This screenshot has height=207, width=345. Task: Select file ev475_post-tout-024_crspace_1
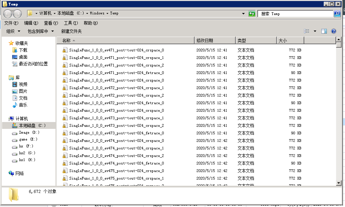click(116, 178)
